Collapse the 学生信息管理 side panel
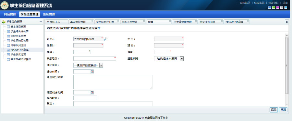The image size is (292, 121). click(41, 22)
